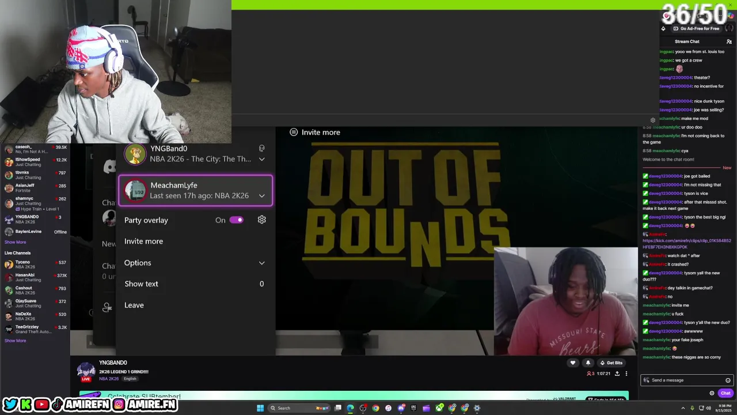737x415 pixels.
Task: Toggle the Party overlay switch off
Action: [236, 220]
